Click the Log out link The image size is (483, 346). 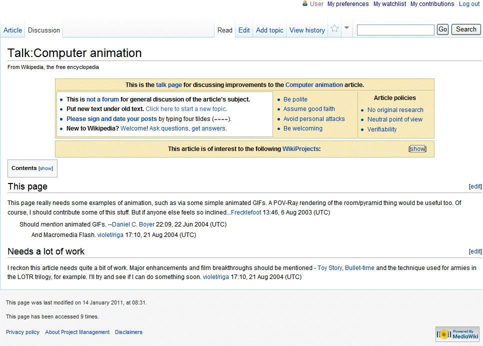469,4
